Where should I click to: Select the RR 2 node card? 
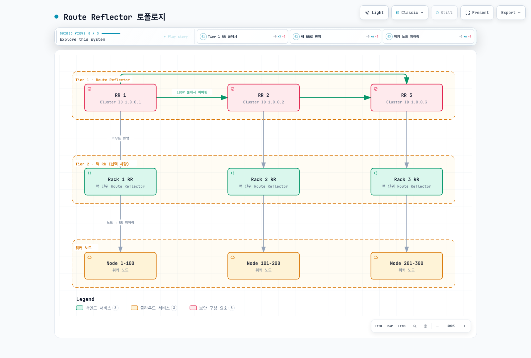coord(264,97)
